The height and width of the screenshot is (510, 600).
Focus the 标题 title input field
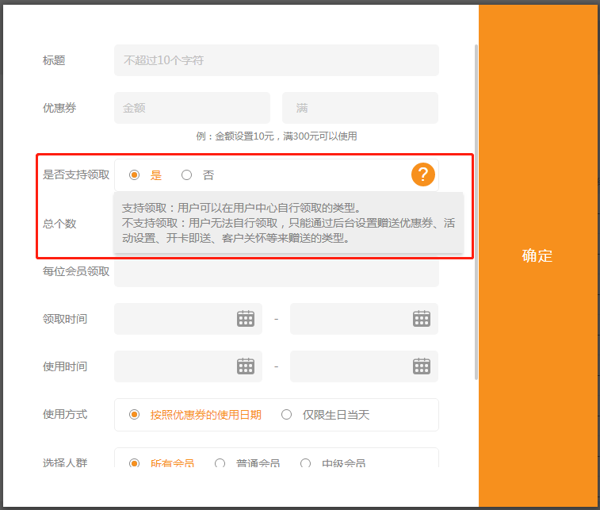pyautogui.click(x=276, y=60)
